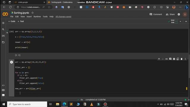This screenshot has height=107, width=190.
Task: Open the user account avatar
Action: coord(185,14)
